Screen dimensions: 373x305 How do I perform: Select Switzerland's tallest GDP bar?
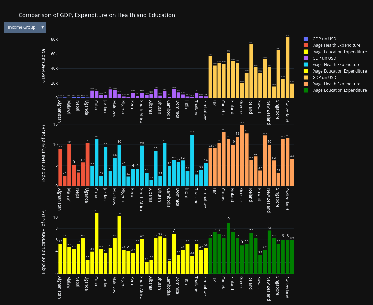click(288, 68)
